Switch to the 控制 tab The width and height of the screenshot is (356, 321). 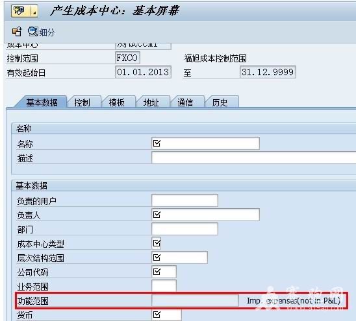[x=82, y=102]
